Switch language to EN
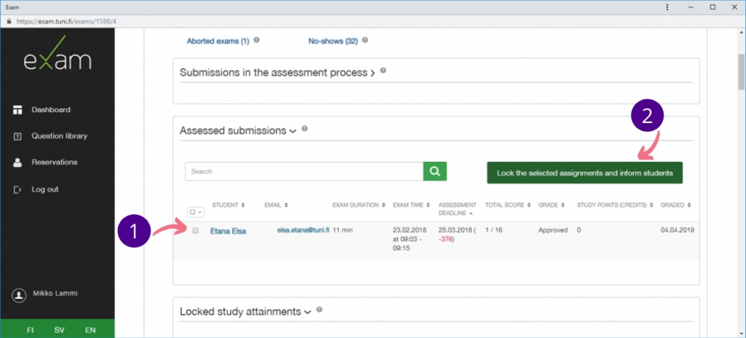 (90, 330)
